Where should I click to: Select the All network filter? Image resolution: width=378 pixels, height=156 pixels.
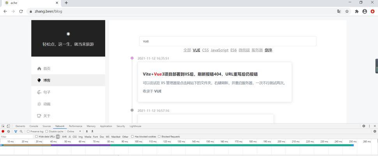pos(58,137)
